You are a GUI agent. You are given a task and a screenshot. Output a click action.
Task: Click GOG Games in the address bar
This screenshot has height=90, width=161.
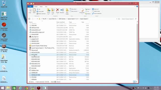pos(62,19)
